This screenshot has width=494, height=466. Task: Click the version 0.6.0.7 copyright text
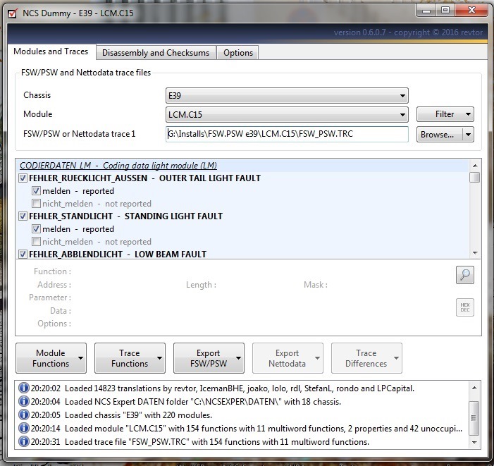(408, 32)
